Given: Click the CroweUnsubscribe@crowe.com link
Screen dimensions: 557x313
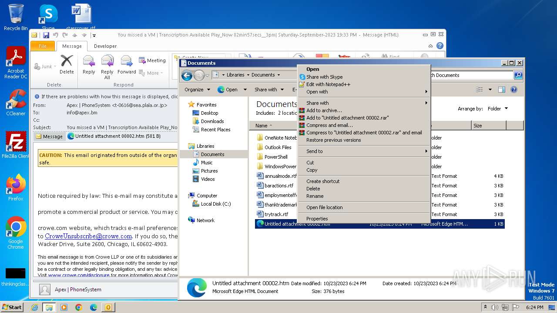Looking at the screenshot, I should pos(88,236).
